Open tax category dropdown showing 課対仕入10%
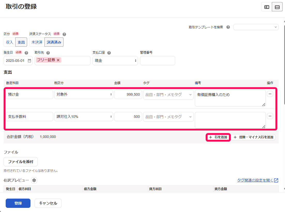Viewport: 285px width, 212px height. (x=84, y=117)
